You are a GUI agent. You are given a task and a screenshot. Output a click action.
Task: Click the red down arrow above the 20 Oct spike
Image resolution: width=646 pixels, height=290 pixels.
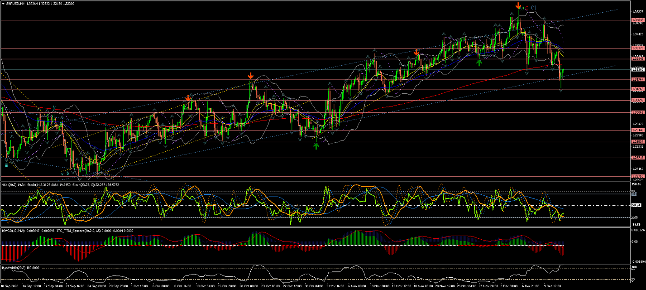[x=250, y=76]
